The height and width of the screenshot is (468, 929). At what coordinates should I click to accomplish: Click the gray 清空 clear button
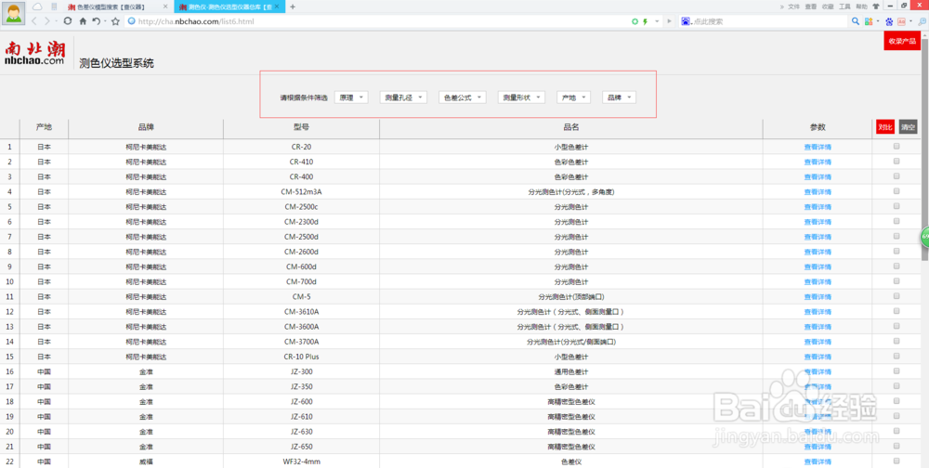(908, 127)
